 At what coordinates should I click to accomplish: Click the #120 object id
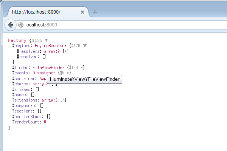76,46
